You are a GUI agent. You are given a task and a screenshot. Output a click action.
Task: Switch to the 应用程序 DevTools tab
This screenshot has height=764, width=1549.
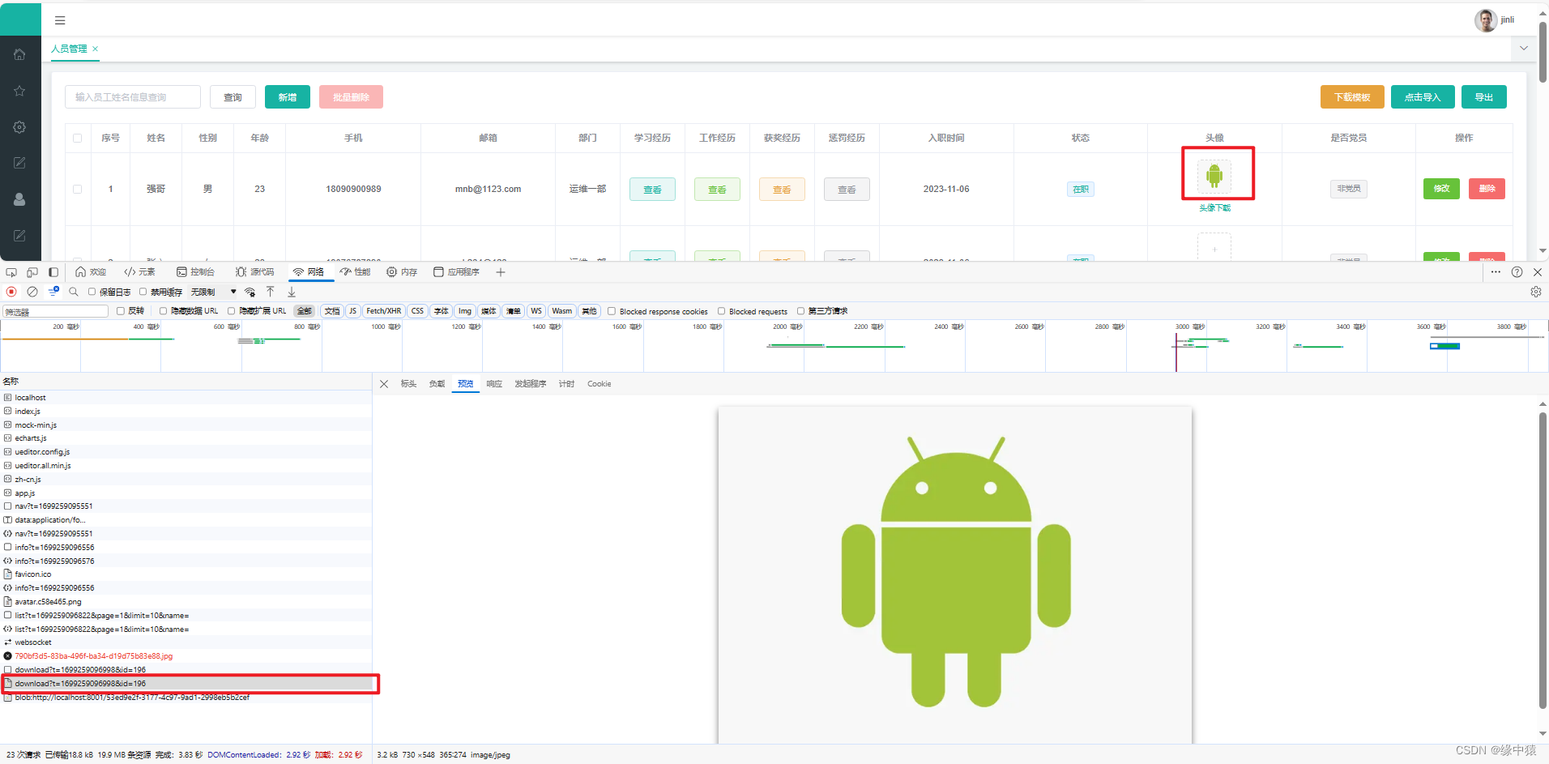click(x=457, y=272)
